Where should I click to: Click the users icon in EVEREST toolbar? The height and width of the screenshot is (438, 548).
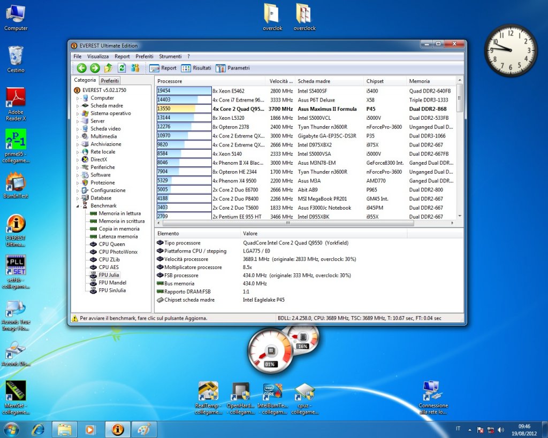[x=135, y=68]
